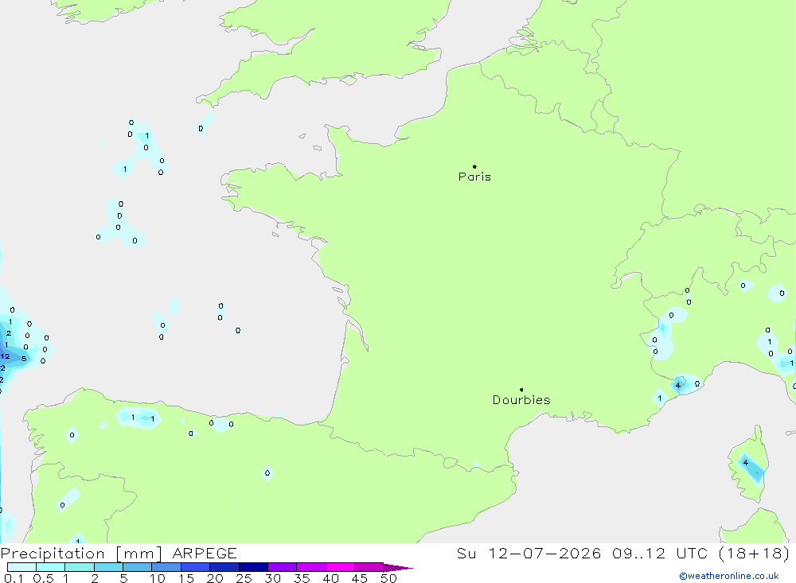Image resolution: width=796 pixels, height=583 pixels.
Task: Click the legend value label 50
Action: [x=388, y=578]
